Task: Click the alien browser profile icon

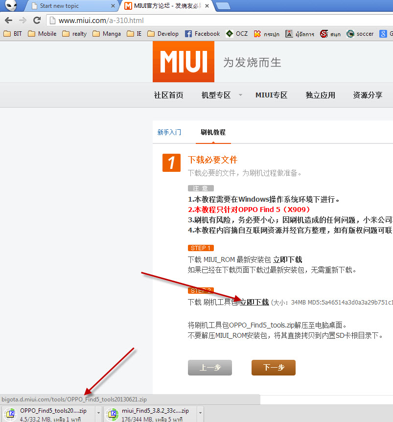Action: pos(11,5)
